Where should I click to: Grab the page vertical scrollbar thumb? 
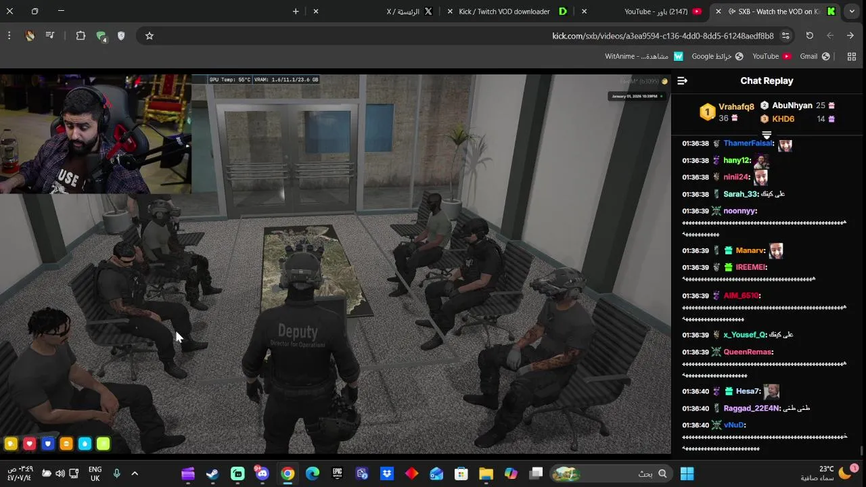pos(861,450)
